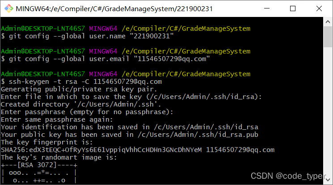Image resolution: width=333 pixels, height=185 pixels.
Task: Click 'Your public key has been saved' line
Action: (130, 135)
